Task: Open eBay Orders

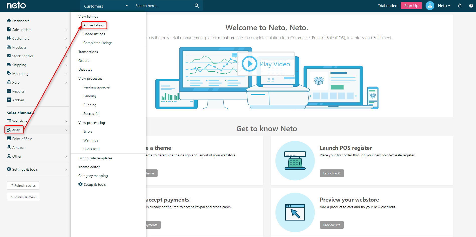Action: click(84, 61)
